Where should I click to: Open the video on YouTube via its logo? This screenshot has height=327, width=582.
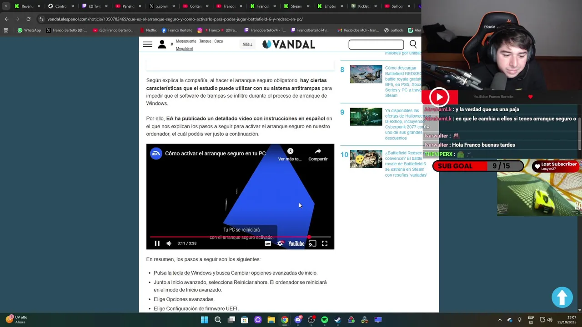pos(296,244)
